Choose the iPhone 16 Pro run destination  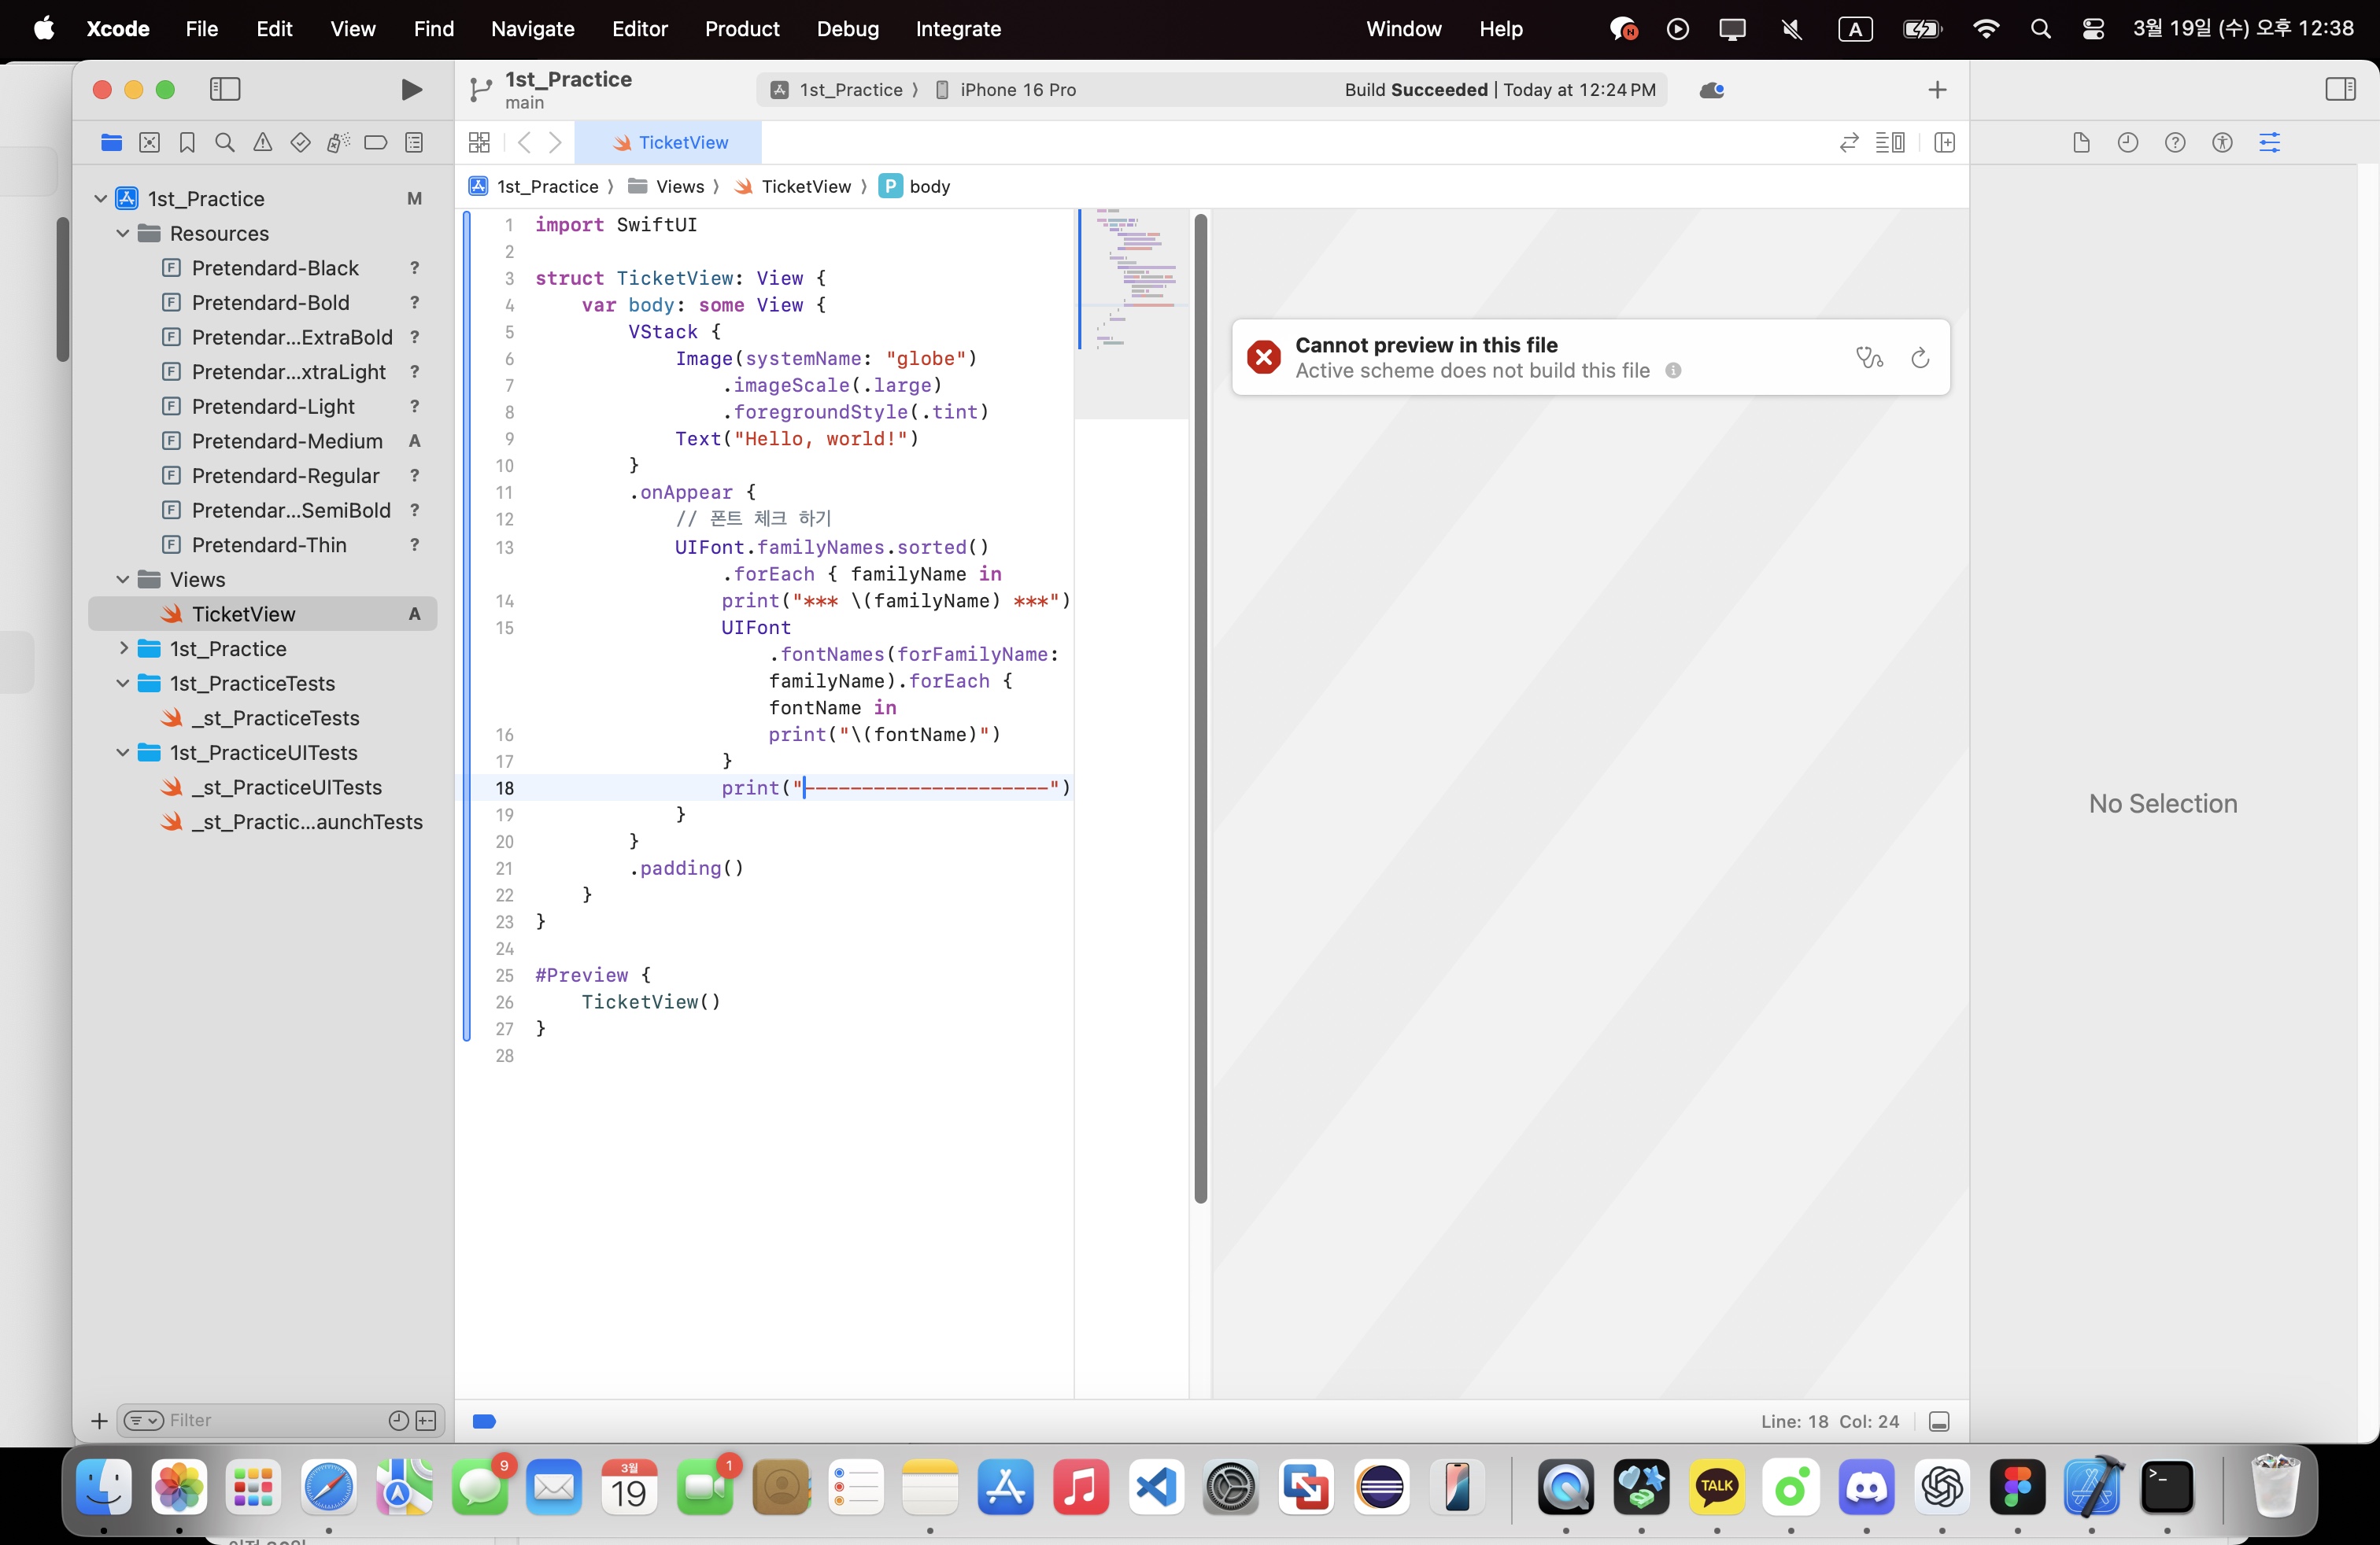pos(1017,90)
